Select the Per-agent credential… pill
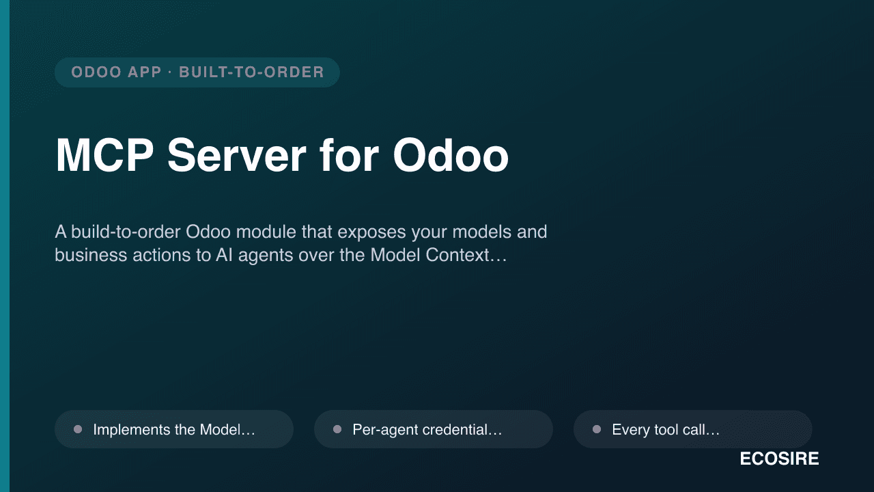Screen dimensions: 874x492 [434, 429]
